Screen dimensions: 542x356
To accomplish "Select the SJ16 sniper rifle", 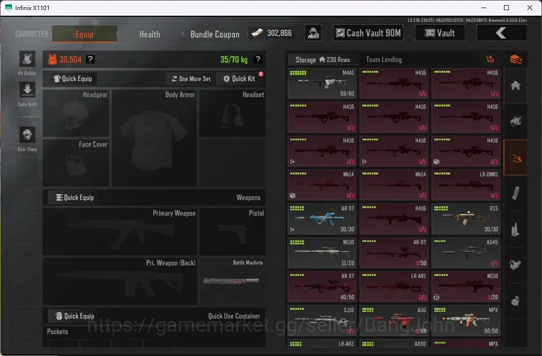I will click(322, 321).
